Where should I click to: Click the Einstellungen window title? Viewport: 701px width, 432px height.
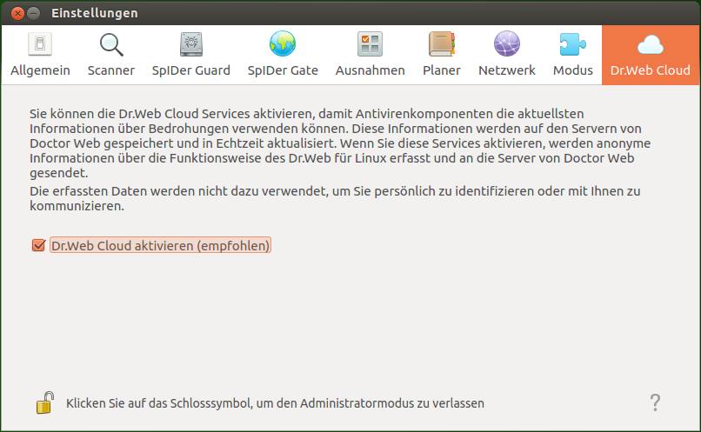(x=94, y=13)
